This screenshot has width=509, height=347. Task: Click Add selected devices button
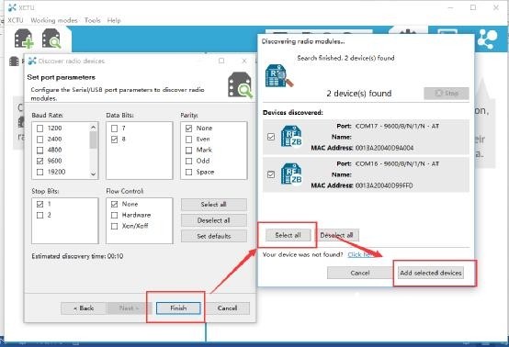click(x=430, y=273)
